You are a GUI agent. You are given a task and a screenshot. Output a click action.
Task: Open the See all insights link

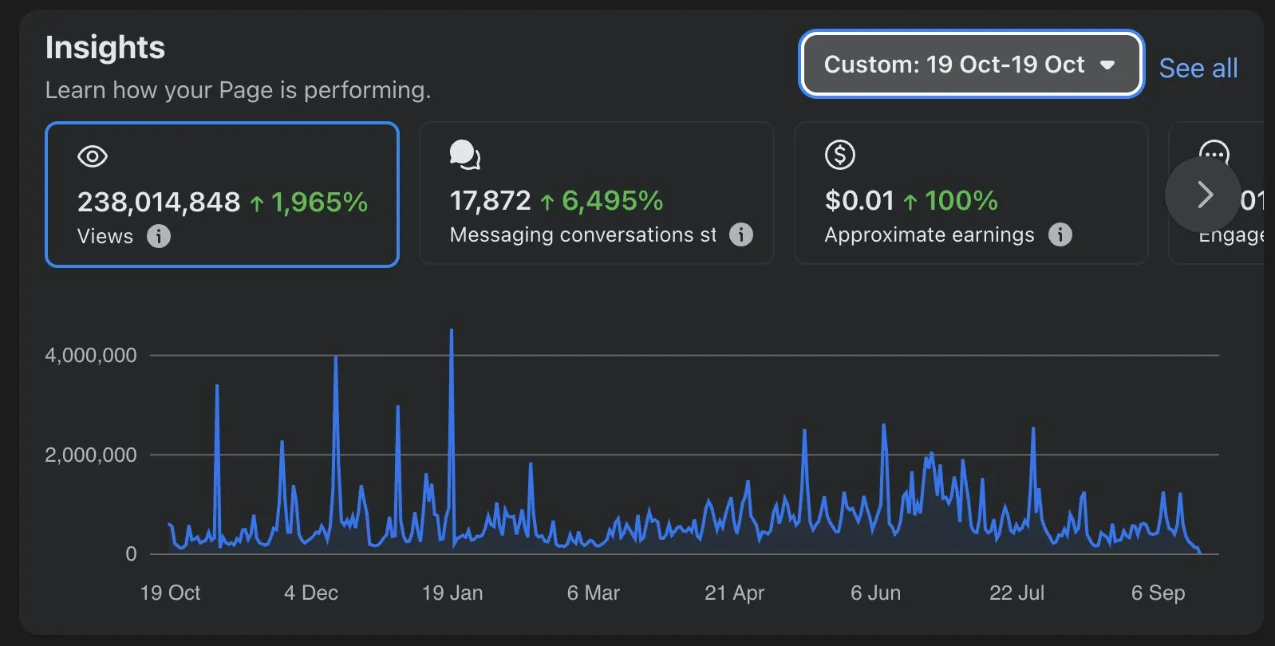click(1198, 69)
